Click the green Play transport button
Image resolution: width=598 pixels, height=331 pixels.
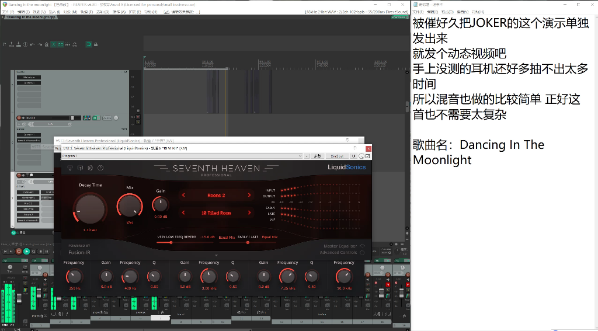(x=26, y=251)
